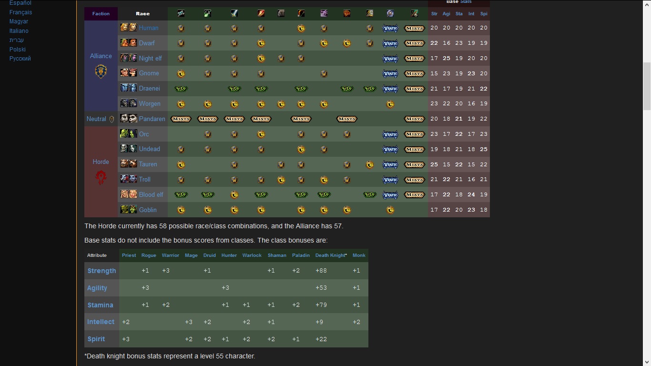Open the Horde faction link
Image resolution: width=651 pixels, height=366 pixels.
click(101, 162)
